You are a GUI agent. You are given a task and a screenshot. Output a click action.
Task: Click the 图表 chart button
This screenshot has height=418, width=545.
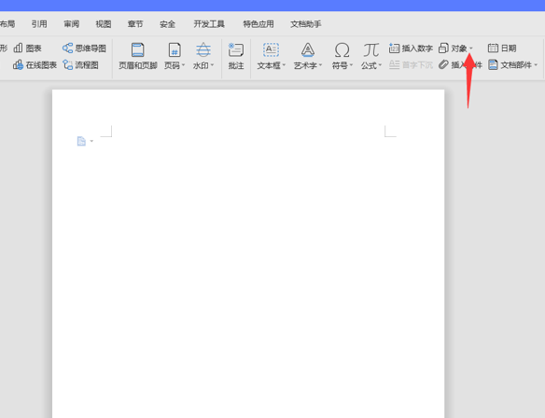[x=27, y=48]
